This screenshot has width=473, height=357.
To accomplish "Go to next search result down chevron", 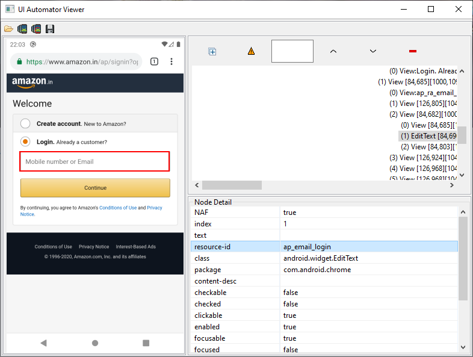I will pos(373,51).
